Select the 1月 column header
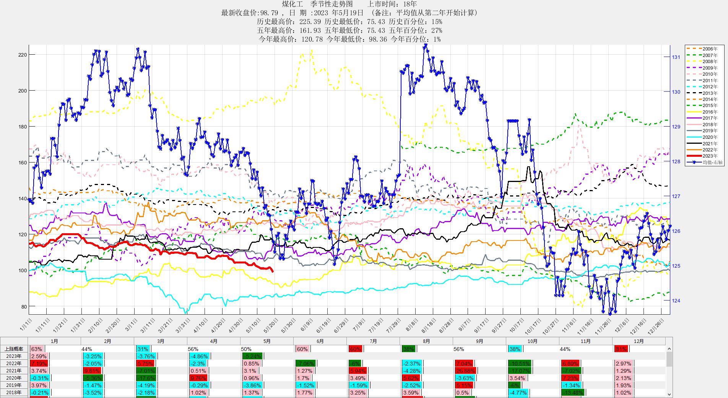The height and width of the screenshot is (398, 728). click(54, 341)
